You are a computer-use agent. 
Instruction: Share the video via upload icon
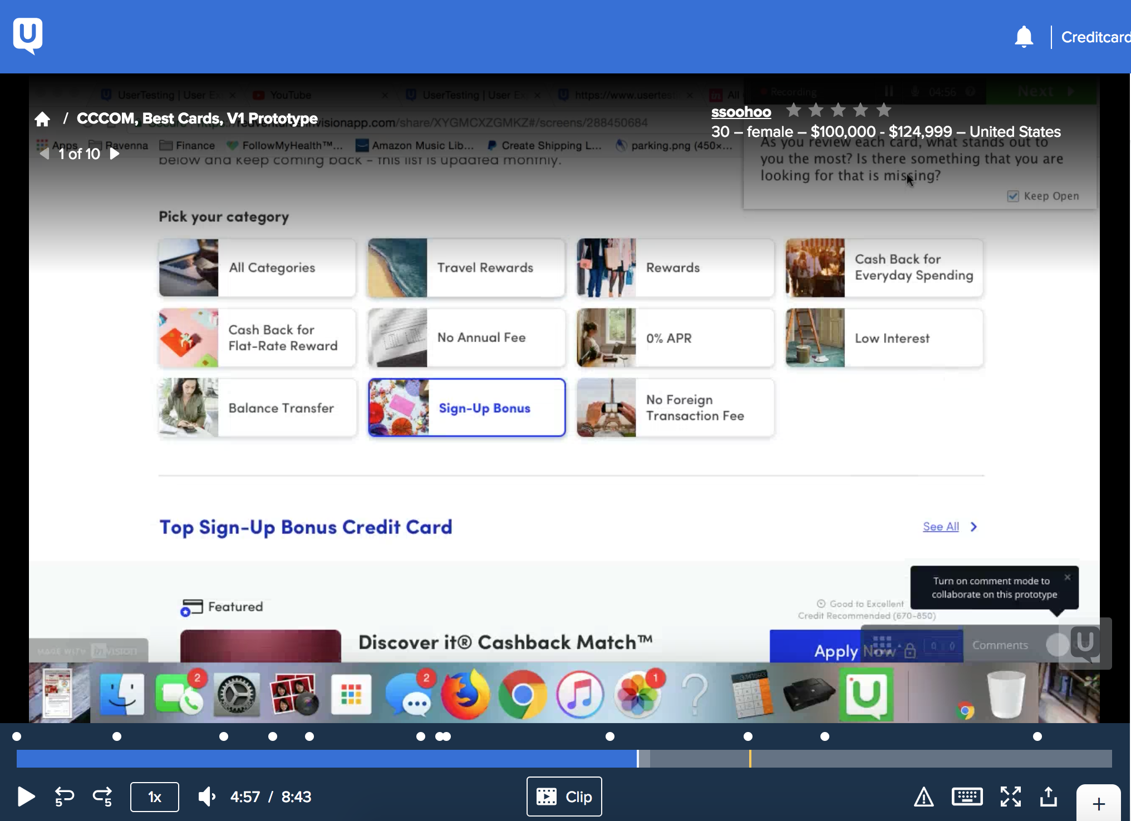[x=1049, y=797]
